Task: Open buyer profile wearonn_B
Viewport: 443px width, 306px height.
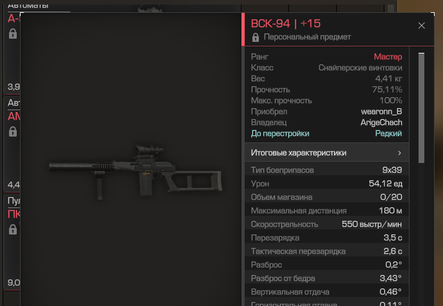Action: click(381, 111)
